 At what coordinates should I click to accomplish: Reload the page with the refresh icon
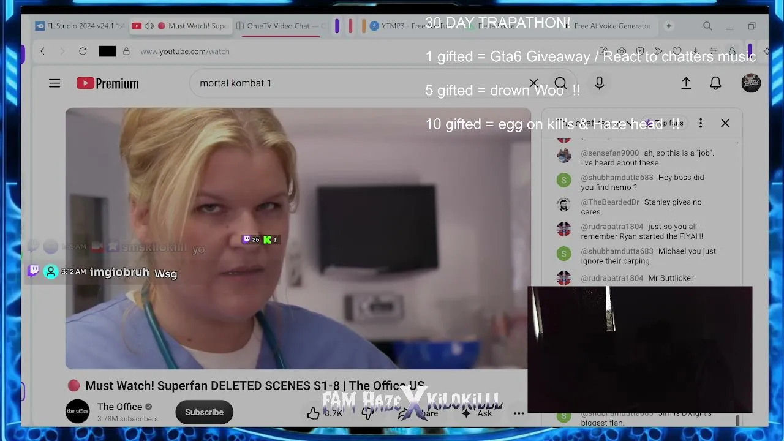(83, 51)
